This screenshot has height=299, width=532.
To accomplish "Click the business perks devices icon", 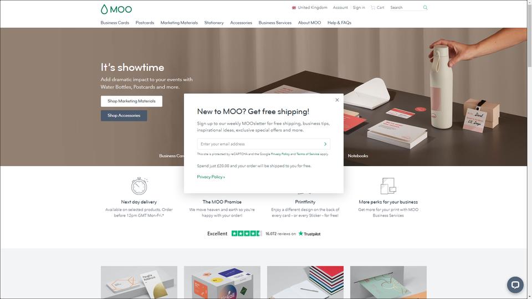I will tap(388, 186).
